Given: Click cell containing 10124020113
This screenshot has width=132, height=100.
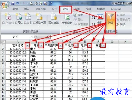Looking at the screenshot, I should click(x=18, y=92).
